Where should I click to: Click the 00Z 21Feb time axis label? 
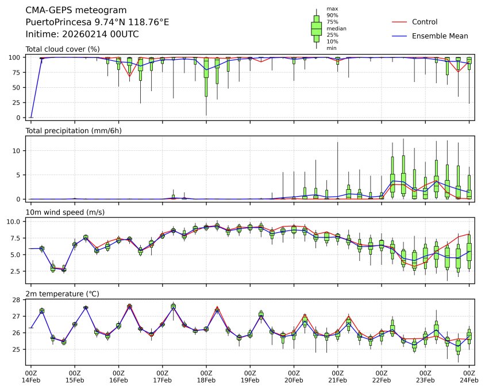[337, 376]
